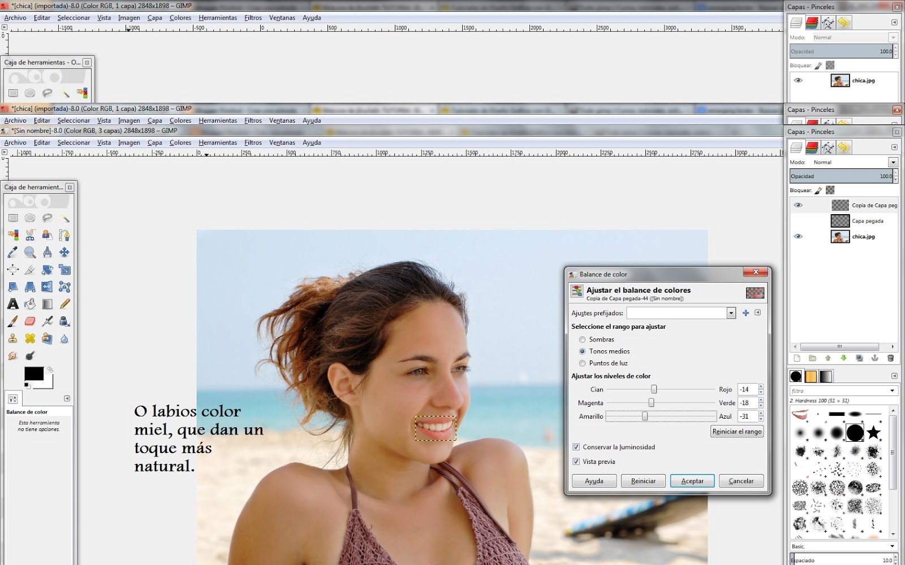Image resolution: width=905 pixels, height=565 pixels.
Task: Select the Sombras range
Action: click(x=582, y=340)
